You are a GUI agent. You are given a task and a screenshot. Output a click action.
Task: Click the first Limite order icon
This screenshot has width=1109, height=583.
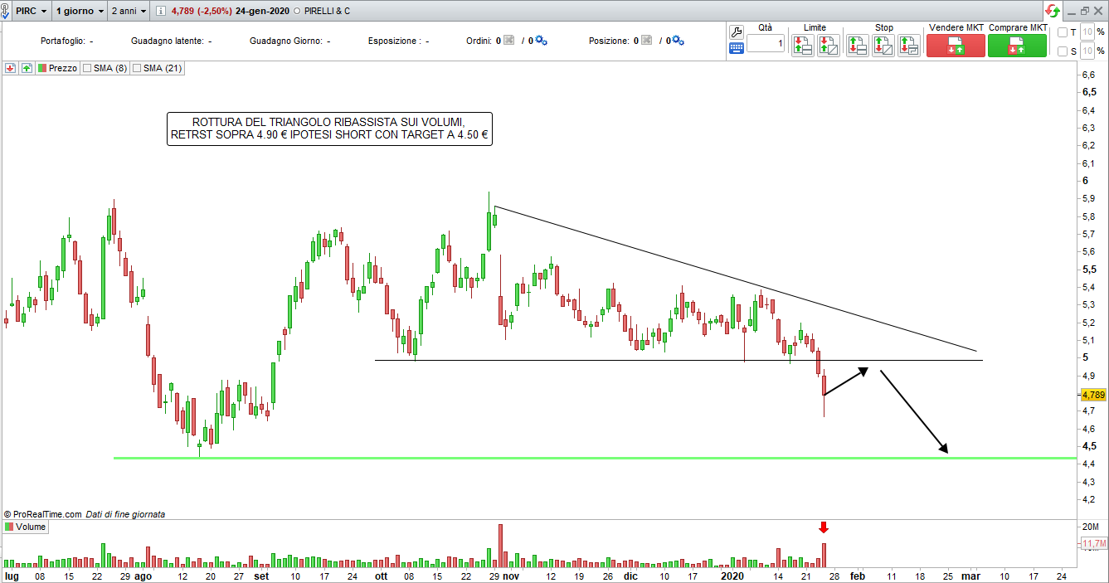pyautogui.click(x=802, y=46)
